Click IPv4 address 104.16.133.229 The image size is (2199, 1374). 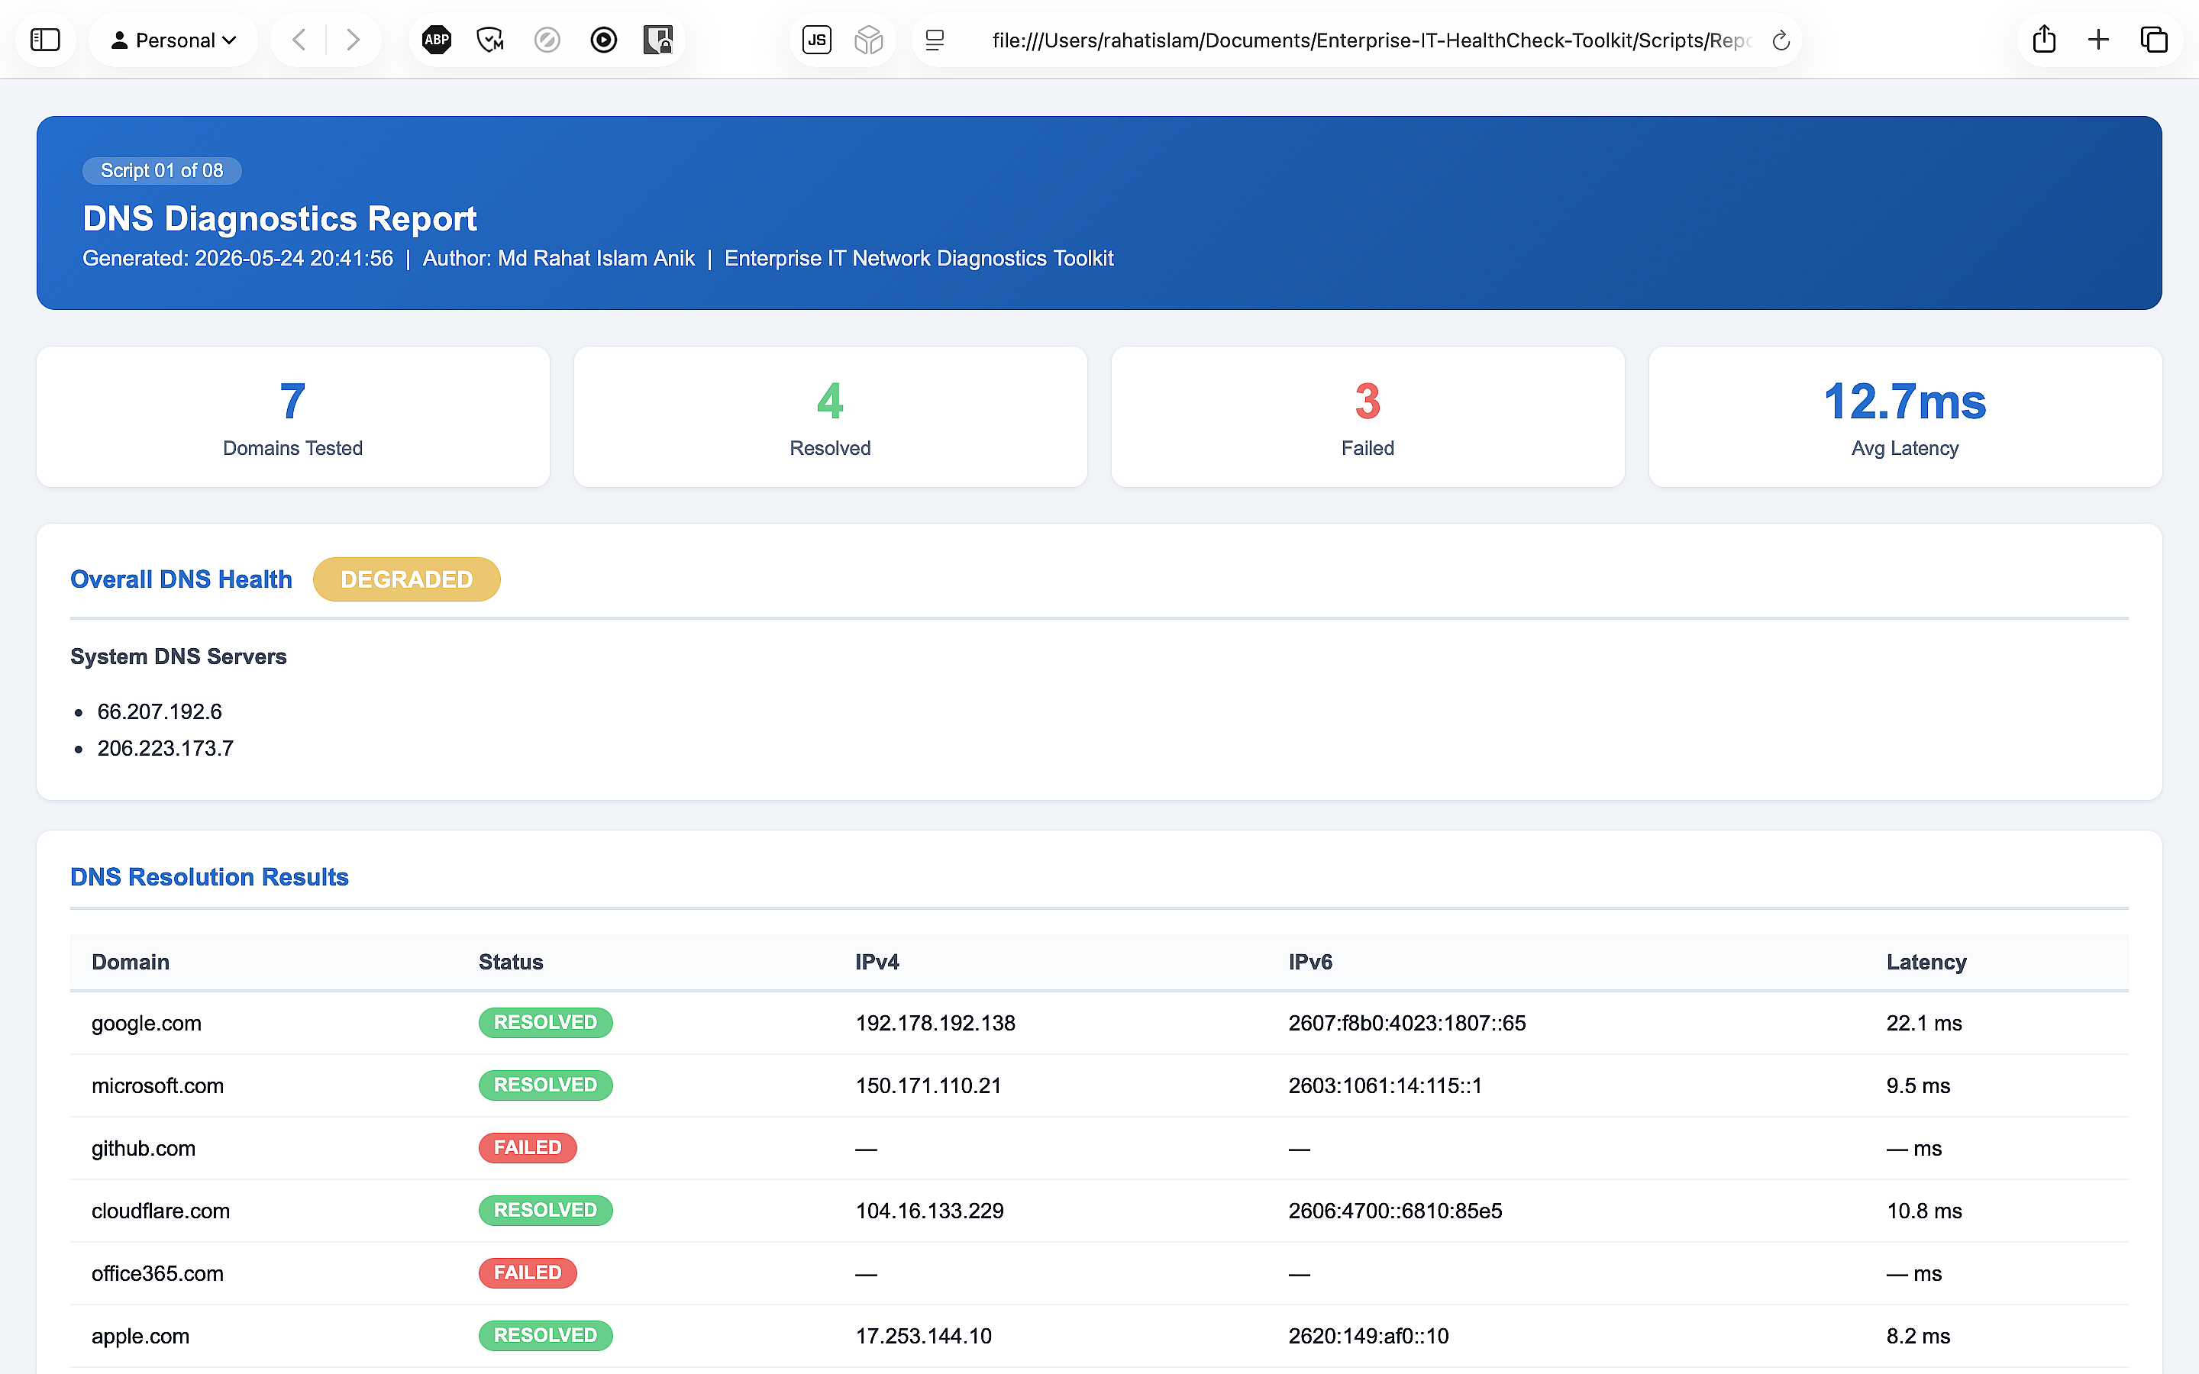pyautogui.click(x=929, y=1211)
